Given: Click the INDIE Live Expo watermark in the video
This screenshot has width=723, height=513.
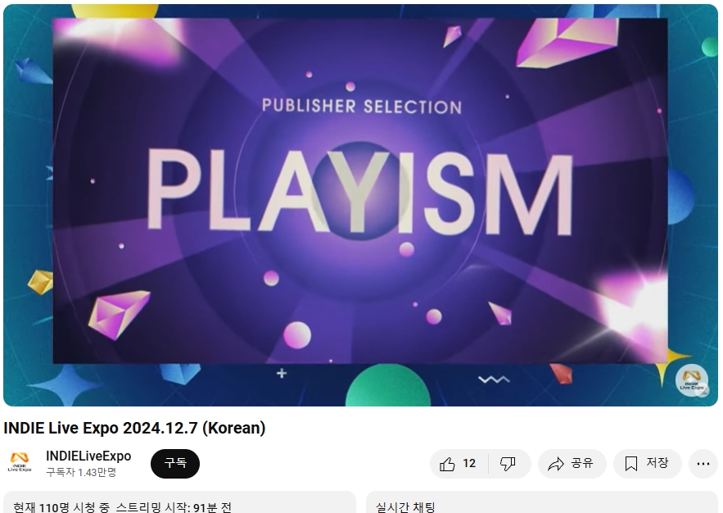Looking at the screenshot, I should pos(692,380).
